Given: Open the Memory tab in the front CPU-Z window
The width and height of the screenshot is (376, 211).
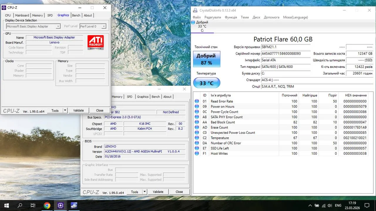Looking at the screenshot, I should click(37, 15).
